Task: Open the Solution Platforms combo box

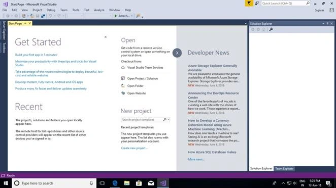Action: [98, 16]
